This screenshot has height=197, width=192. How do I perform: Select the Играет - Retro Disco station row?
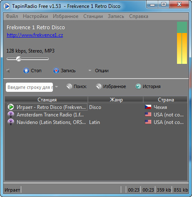point(47,107)
